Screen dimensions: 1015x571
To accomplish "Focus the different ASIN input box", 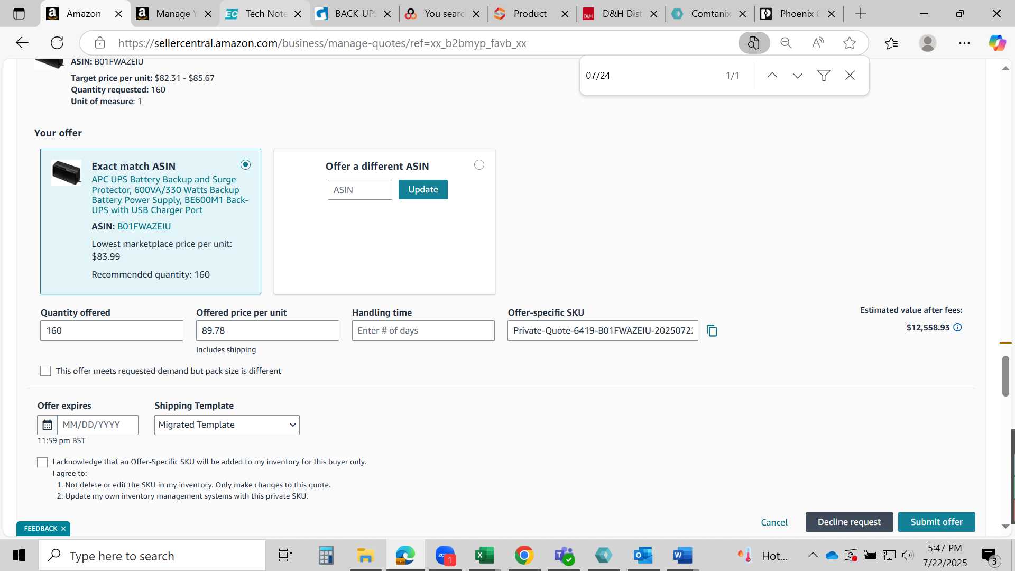I will click(359, 190).
